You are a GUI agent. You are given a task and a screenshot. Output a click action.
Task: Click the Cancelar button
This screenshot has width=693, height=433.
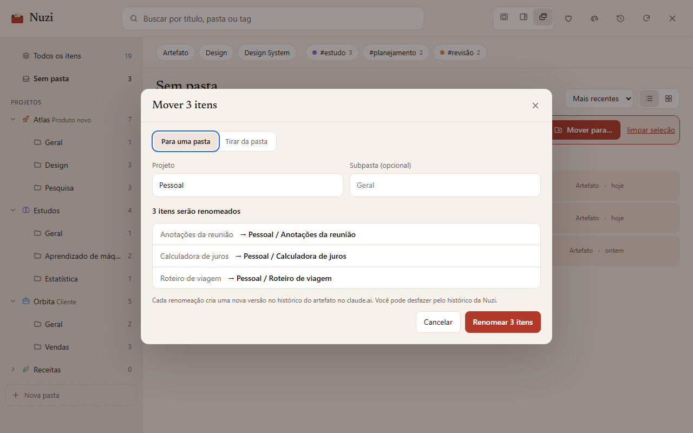click(x=438, y=322)
